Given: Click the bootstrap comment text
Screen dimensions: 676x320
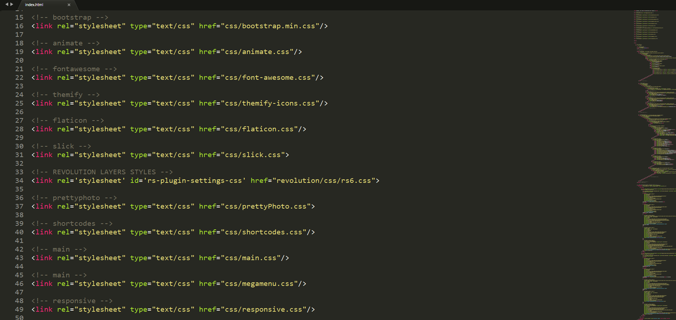Looking at the screenshot, I should (x=70, y=17).
